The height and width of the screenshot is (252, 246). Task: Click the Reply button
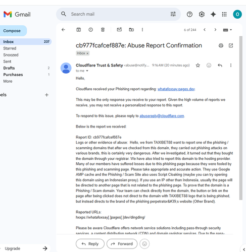(90, 244)
